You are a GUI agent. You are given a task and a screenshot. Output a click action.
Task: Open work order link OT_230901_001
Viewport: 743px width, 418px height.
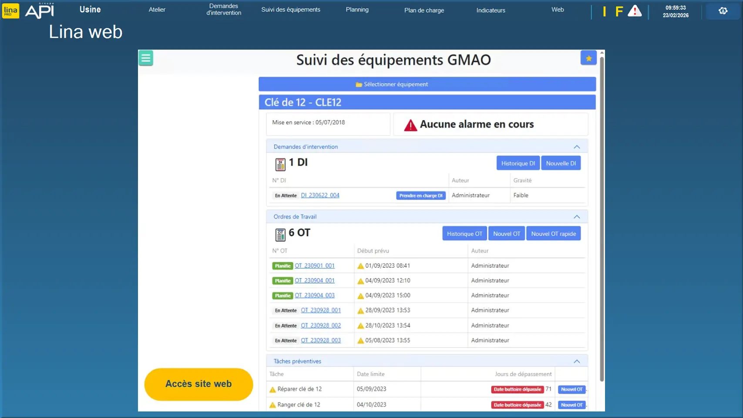314,266
